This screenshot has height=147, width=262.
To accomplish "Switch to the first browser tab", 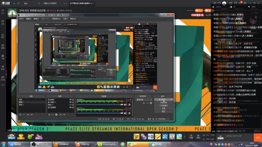I will [54, 3].
